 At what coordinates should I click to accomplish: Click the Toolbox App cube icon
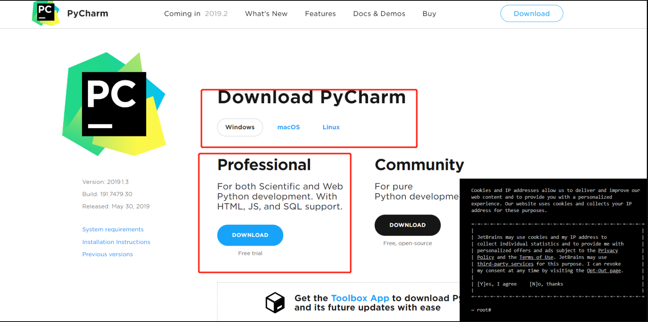coord(275,303)
